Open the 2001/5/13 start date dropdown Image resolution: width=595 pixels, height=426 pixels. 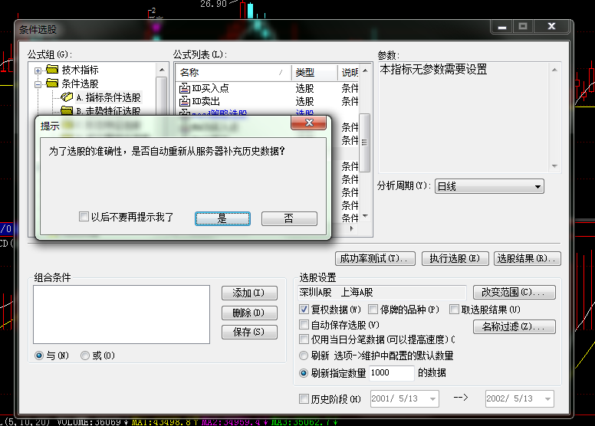(x=433, y=399)
